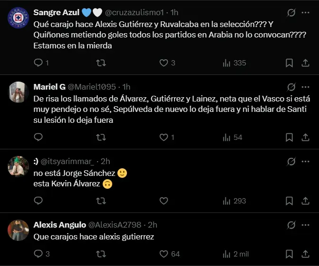Viewport: 319px width, 266px height.
Task: Repost the itsyarimmar_ tweet
Action: coord(101,201)
